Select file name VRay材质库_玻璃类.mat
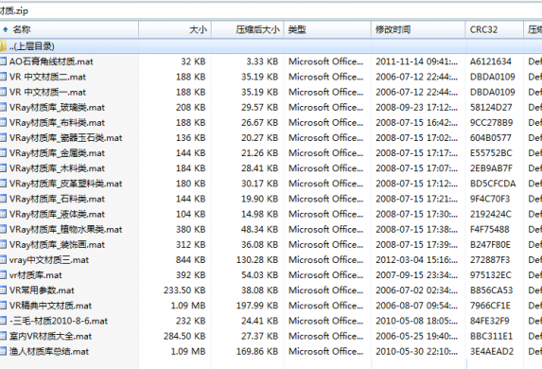 (x=57, y=107)
